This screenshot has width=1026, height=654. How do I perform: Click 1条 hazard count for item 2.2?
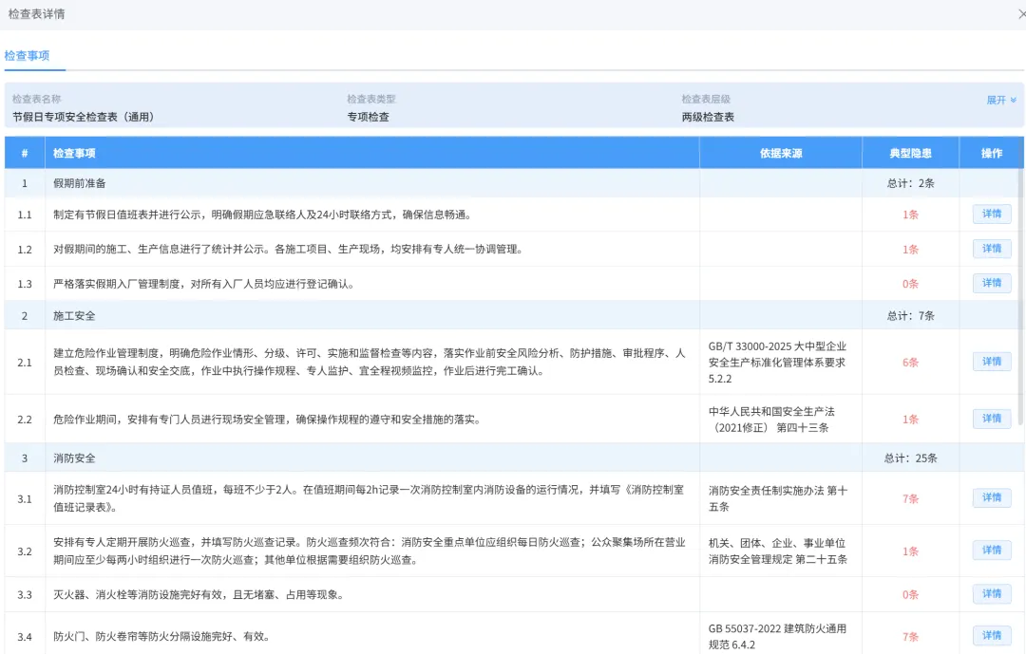point(910,420)
